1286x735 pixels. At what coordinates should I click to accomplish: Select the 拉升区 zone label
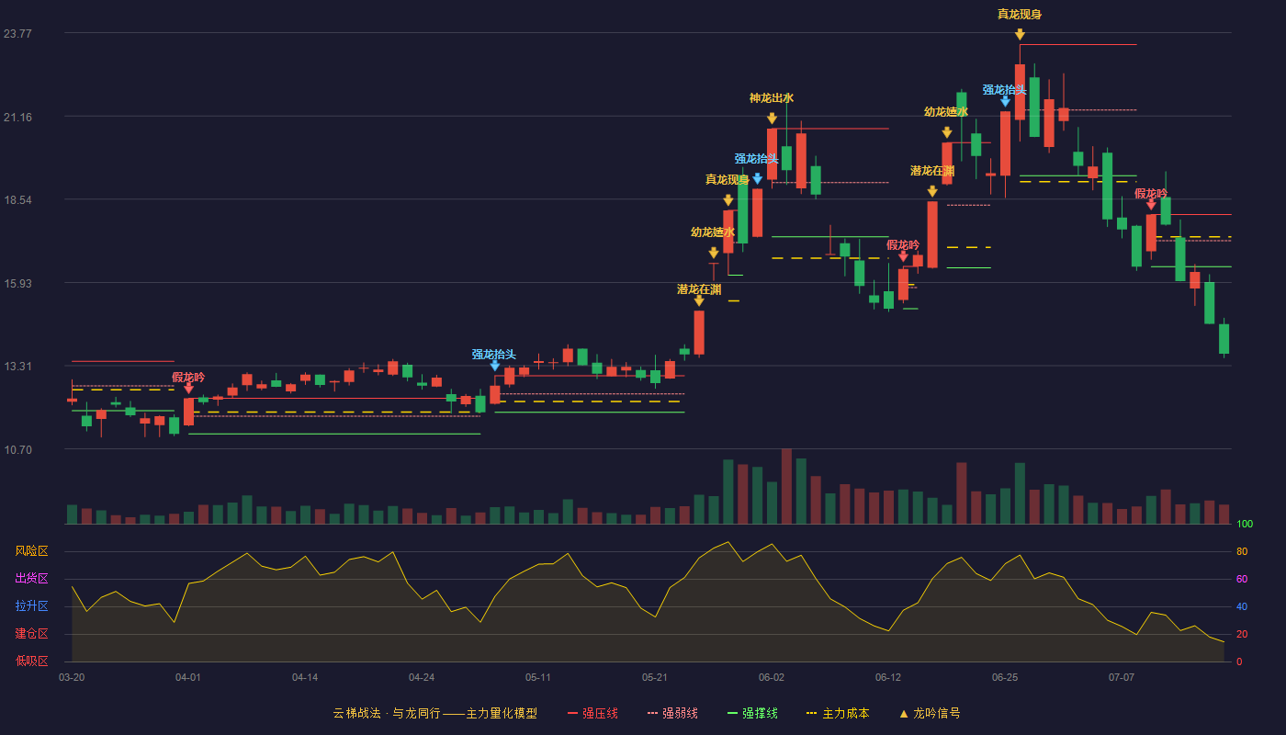pyautogui.click(x=31, y=606)
